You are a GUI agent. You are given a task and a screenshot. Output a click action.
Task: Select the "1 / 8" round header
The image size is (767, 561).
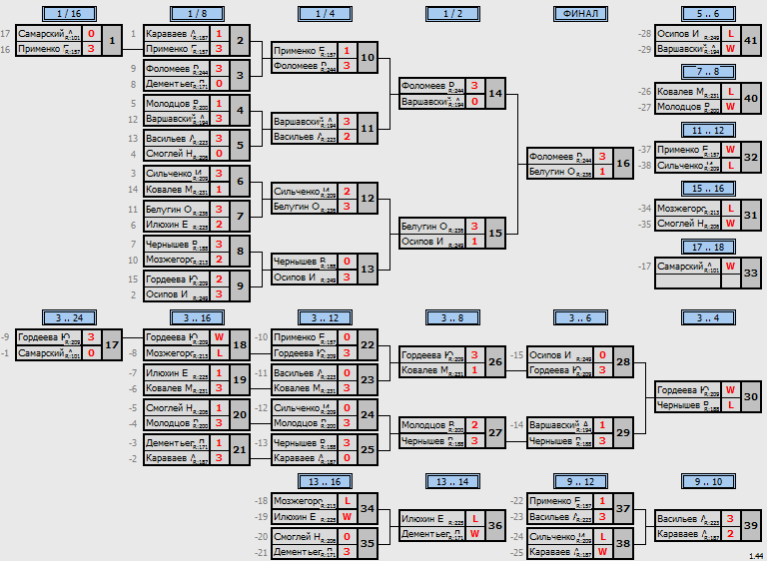coord(197,14)
